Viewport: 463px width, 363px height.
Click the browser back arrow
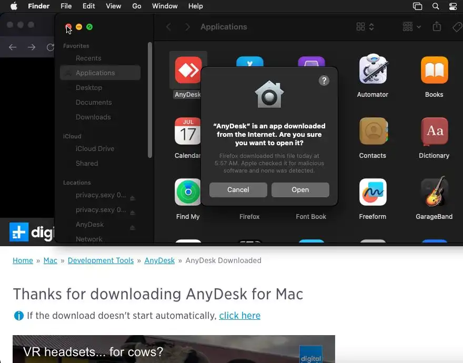pyautogui.click(x=13, y=47)
